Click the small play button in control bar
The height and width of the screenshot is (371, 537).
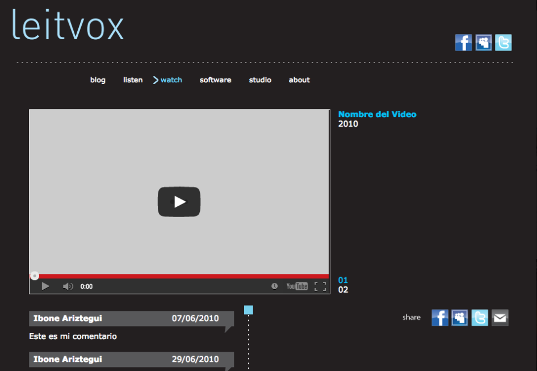coord(46,286)
